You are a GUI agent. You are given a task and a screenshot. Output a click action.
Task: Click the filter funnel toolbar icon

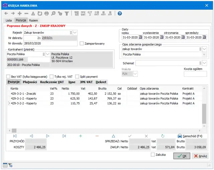coord(67,13)
